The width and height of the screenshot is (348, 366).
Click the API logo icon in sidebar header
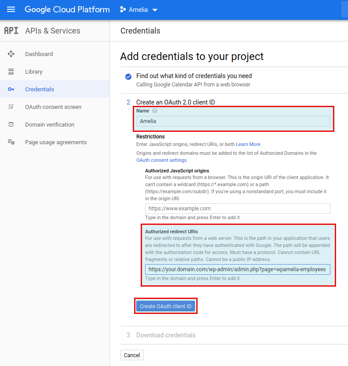pos(11,30)
